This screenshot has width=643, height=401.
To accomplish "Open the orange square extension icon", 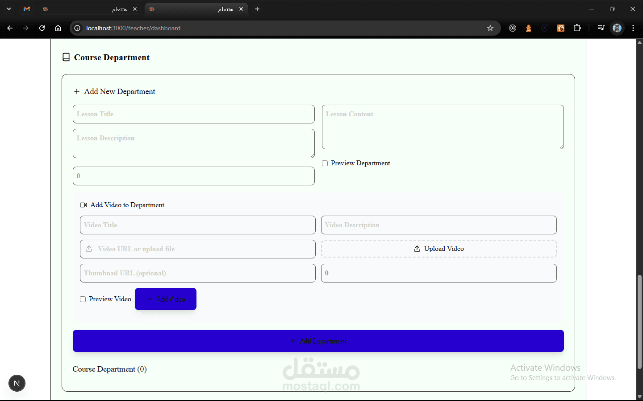I will (x=561, y=28).
